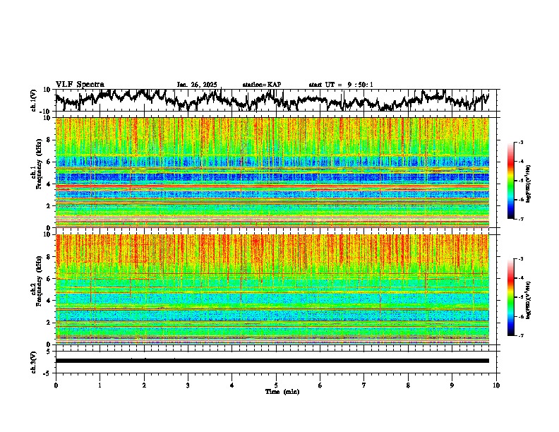Click time axis tick label "7"
Screen dimensions: 559x432
[364, 385]
